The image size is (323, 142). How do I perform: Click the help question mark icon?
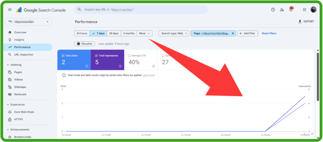pyautogui.click(x=273, y=10)
